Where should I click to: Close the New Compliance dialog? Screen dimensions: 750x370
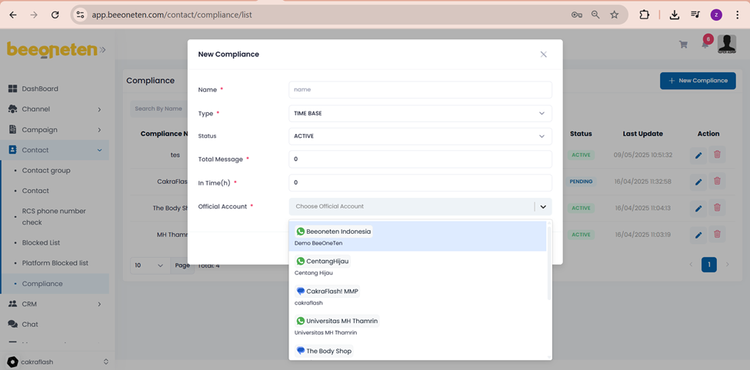pos(543,55)
